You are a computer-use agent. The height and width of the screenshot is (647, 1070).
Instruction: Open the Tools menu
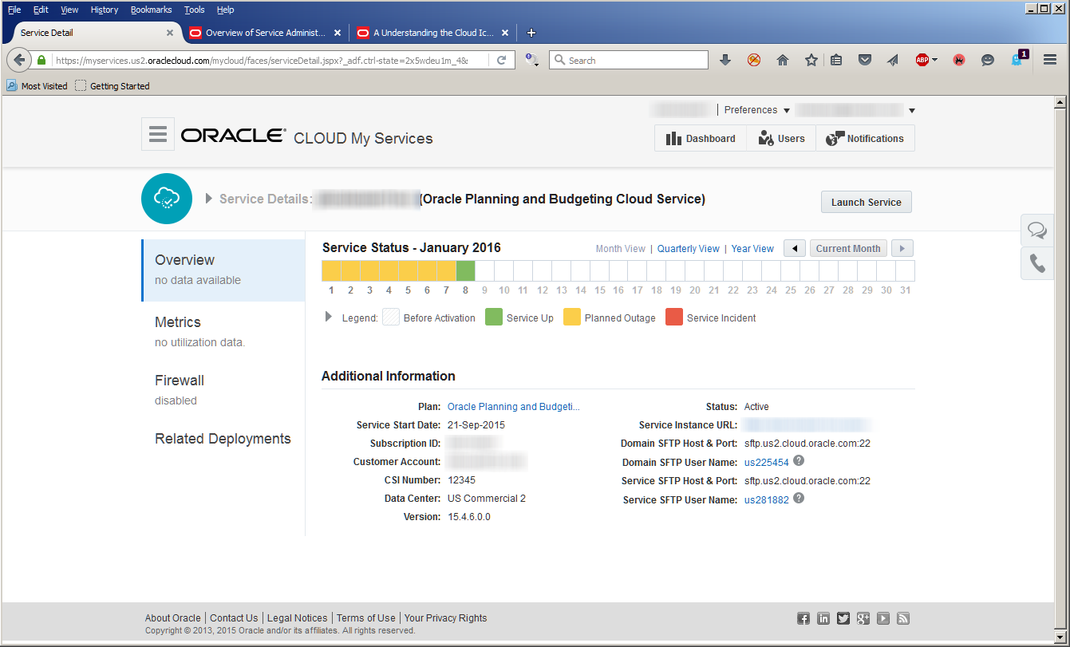click(195, 10)
